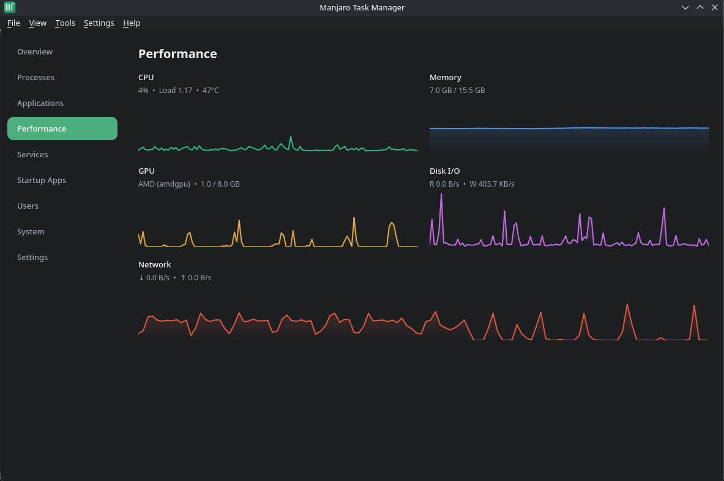Click the CPU stats line showing Load 1.17

[x=178, y=91]
